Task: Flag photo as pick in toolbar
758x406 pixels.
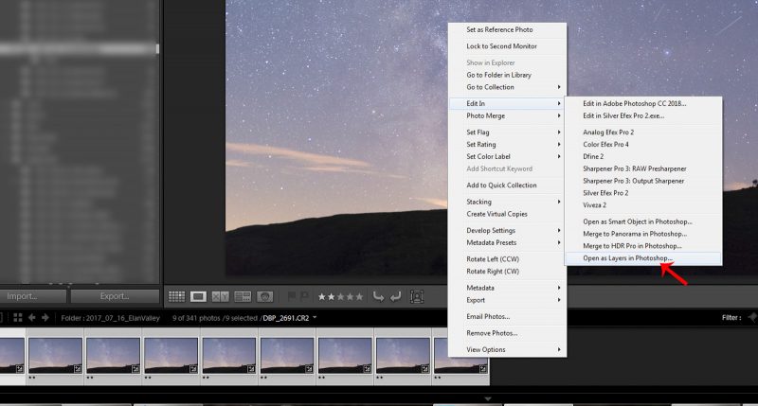Action: 292,296
